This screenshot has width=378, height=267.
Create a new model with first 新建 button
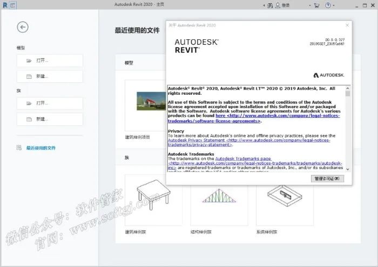(x=50, y=76)
